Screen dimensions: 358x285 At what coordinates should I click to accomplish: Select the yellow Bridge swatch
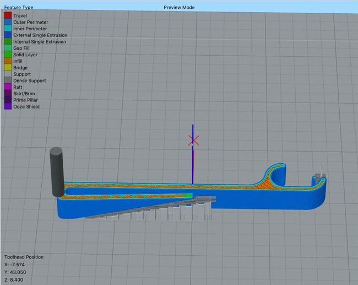tap(8, 68)
